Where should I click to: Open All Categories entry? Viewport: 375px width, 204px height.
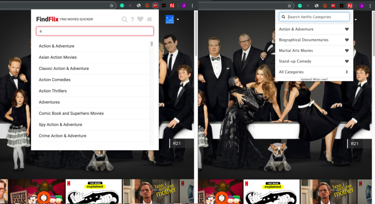(x=314, y=72)
